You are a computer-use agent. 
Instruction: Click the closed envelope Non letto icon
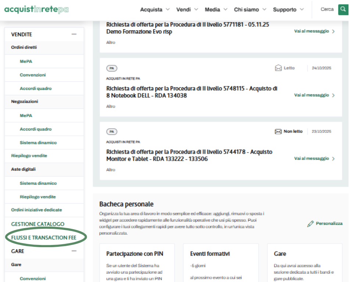tap(278, 131)
